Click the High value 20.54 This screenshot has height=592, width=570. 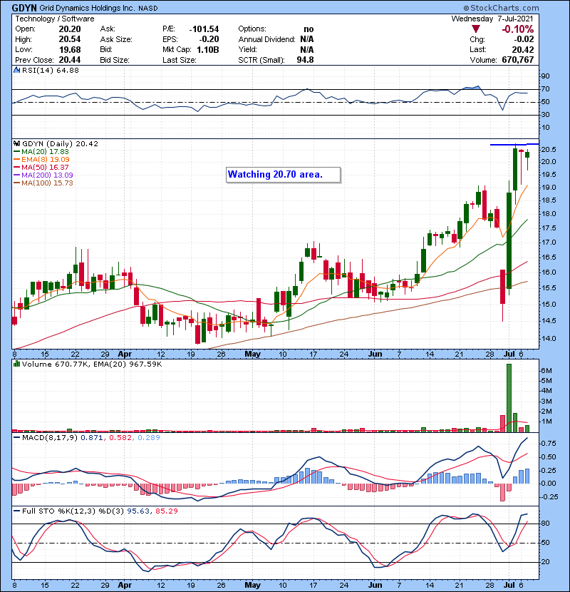tap(70, 39)
